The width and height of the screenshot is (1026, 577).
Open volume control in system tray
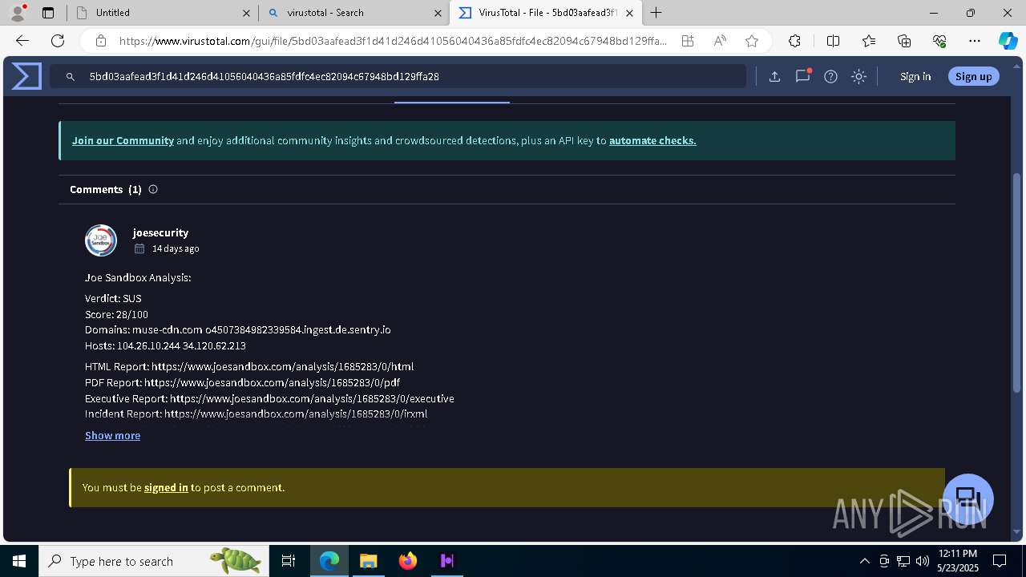point(923,561)
